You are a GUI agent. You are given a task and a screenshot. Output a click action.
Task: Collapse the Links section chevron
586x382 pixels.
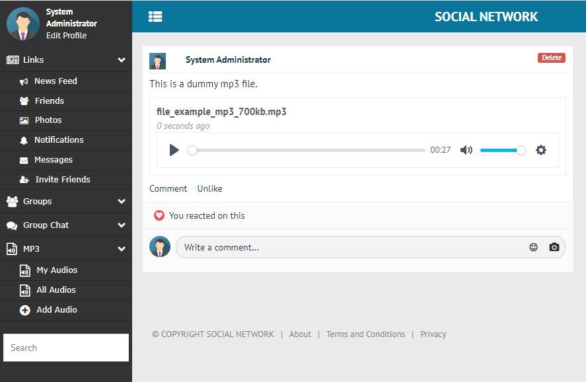(122, 59)
